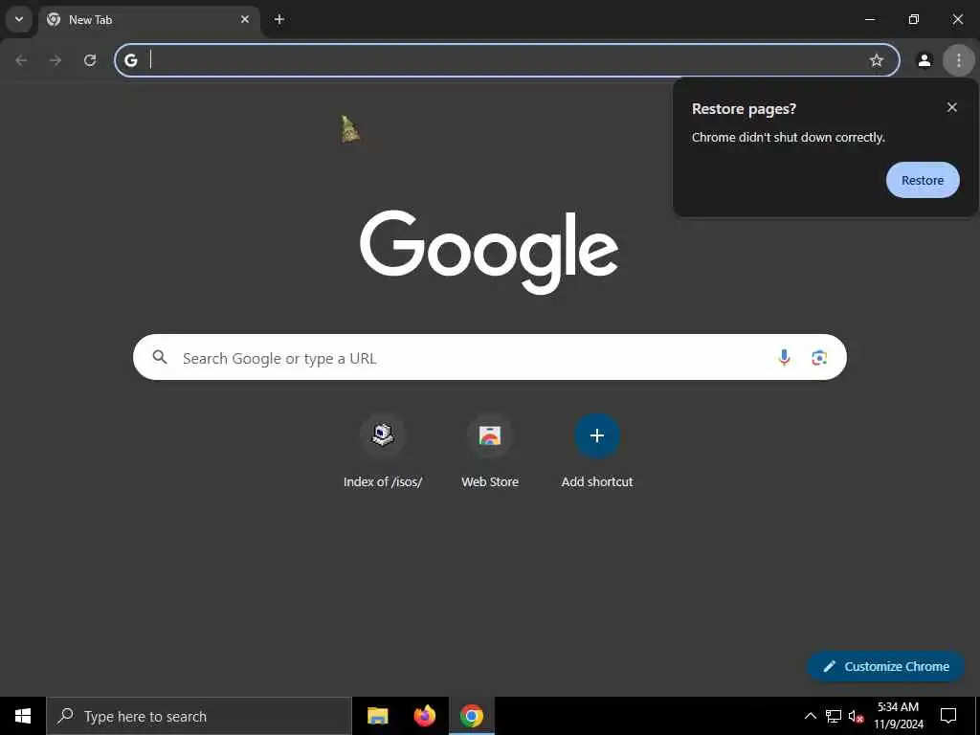Click the Search Google or type a URL box
This screenshot has width=980, height=735.
coord(489,357)
